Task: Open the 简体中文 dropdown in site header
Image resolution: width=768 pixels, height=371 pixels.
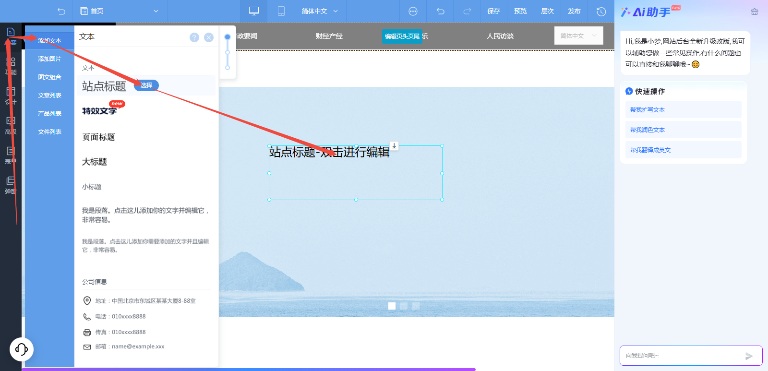Action: [x=579, y=36]
